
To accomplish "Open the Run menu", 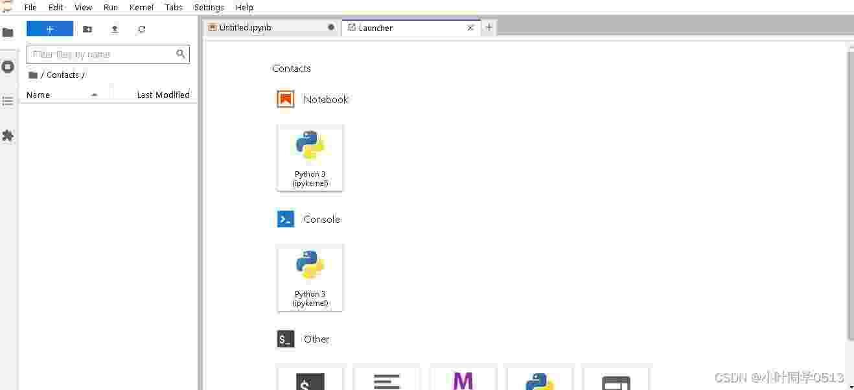I will point(111,7).
